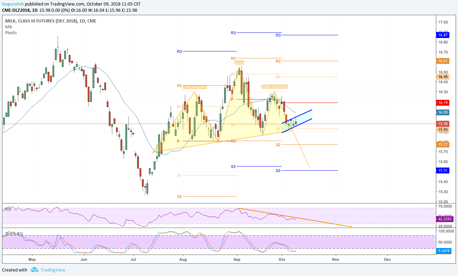The image size is (458, 276).
Task: Click the Oct label on time axis
Action: [282, 259]
